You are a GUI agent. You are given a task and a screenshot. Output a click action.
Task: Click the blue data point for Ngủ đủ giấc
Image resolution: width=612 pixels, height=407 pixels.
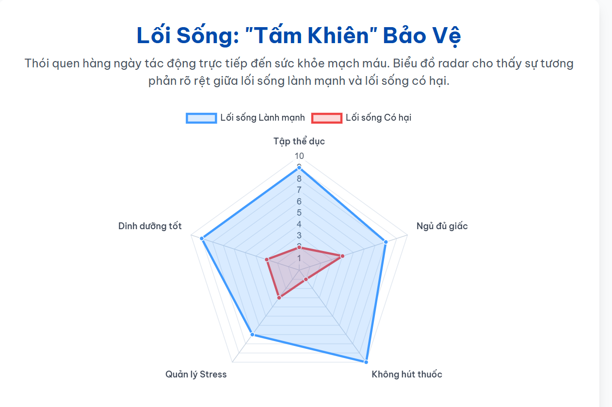(x=386, y=241)
